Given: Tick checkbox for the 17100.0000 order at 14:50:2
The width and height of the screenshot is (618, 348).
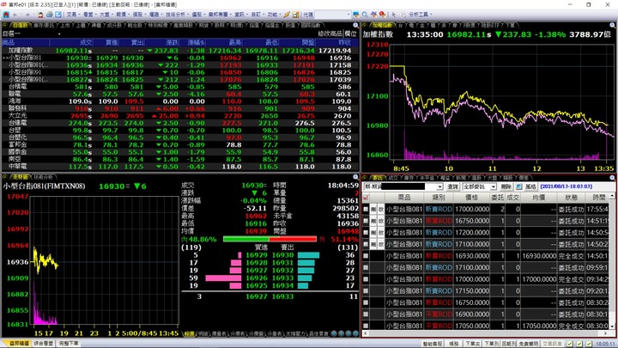Looking at the screenshot, I should pos(366,244).
